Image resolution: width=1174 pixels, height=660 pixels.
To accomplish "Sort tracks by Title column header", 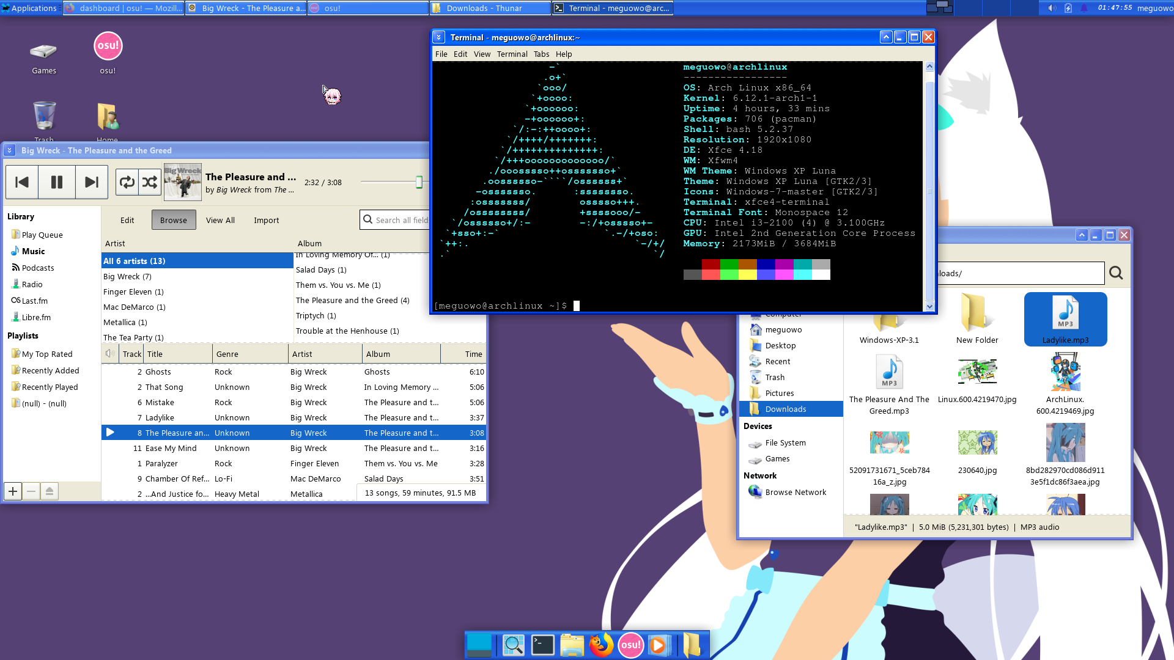I will (x=178, y=354).
